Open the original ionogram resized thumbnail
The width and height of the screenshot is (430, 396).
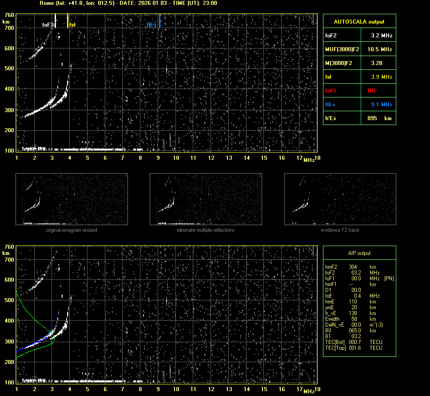click(x=72, y=199)
